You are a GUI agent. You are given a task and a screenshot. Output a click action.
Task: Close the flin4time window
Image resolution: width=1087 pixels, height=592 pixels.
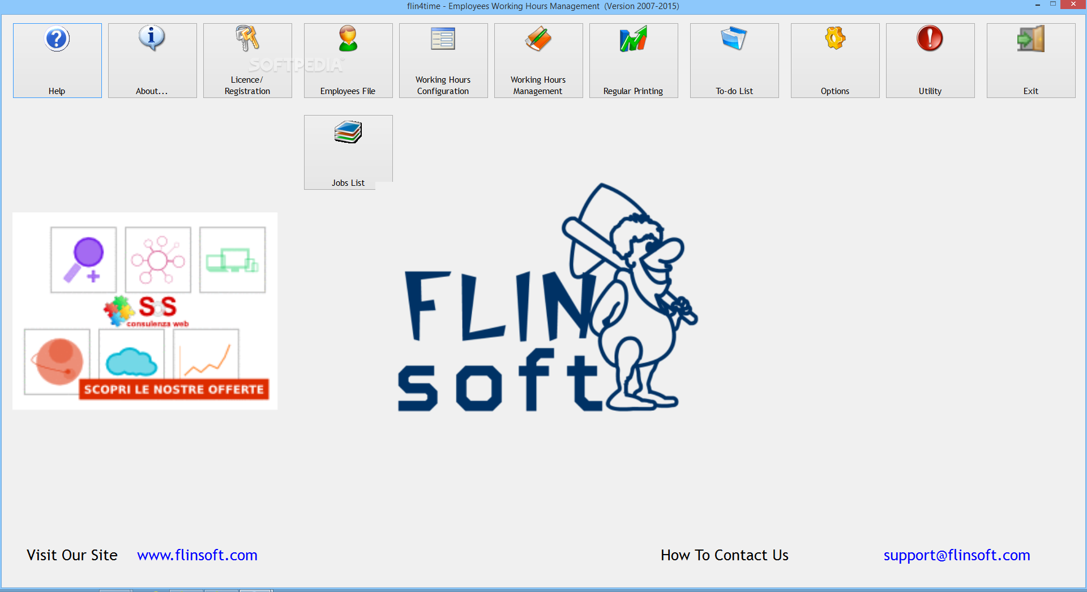[1073, 4]
